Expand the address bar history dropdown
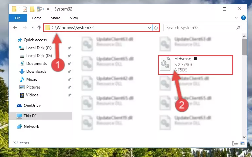 [x=149, y=28]
